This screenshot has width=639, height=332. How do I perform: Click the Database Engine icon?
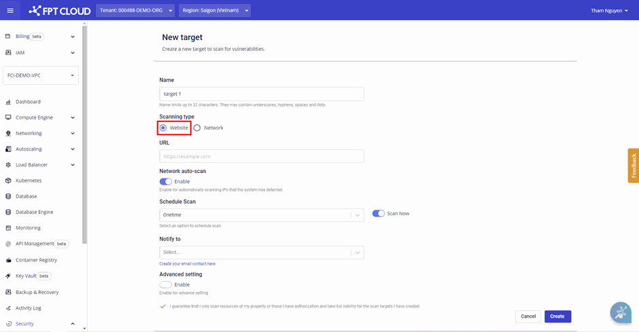(x=7, y=212)
